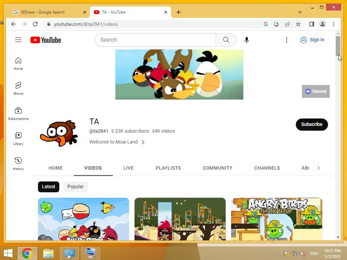Click the TA channel avatar

(x=59, y=133)
